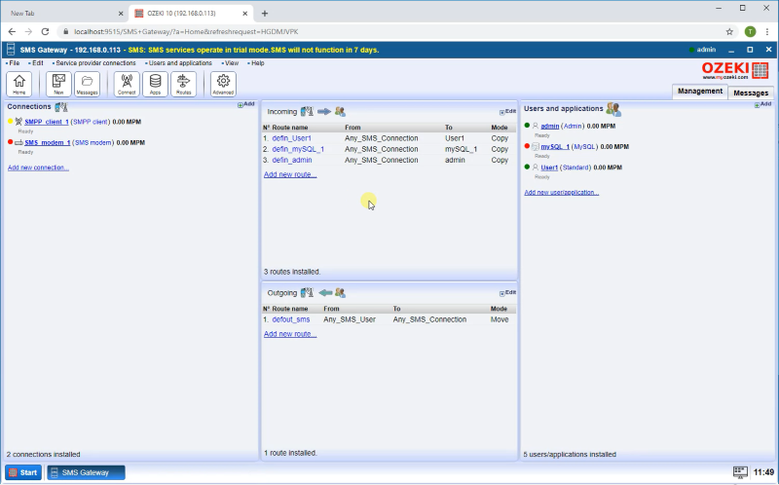Screen dimensions: 779x485
Task: Open the File menu
Action: coord(13,63)
